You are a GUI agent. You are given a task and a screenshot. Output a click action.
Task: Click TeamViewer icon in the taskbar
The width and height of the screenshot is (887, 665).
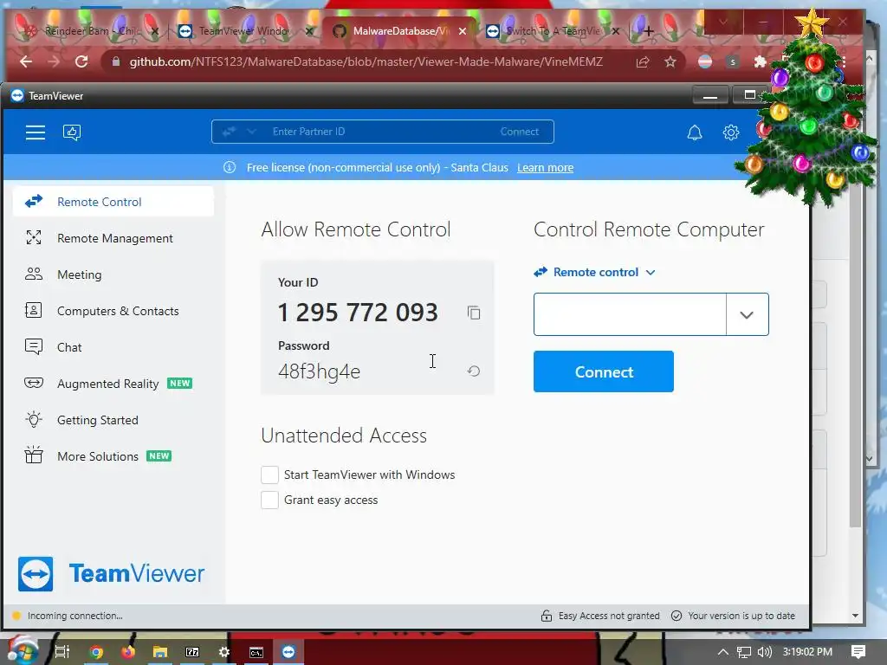(x=288, y=653)
